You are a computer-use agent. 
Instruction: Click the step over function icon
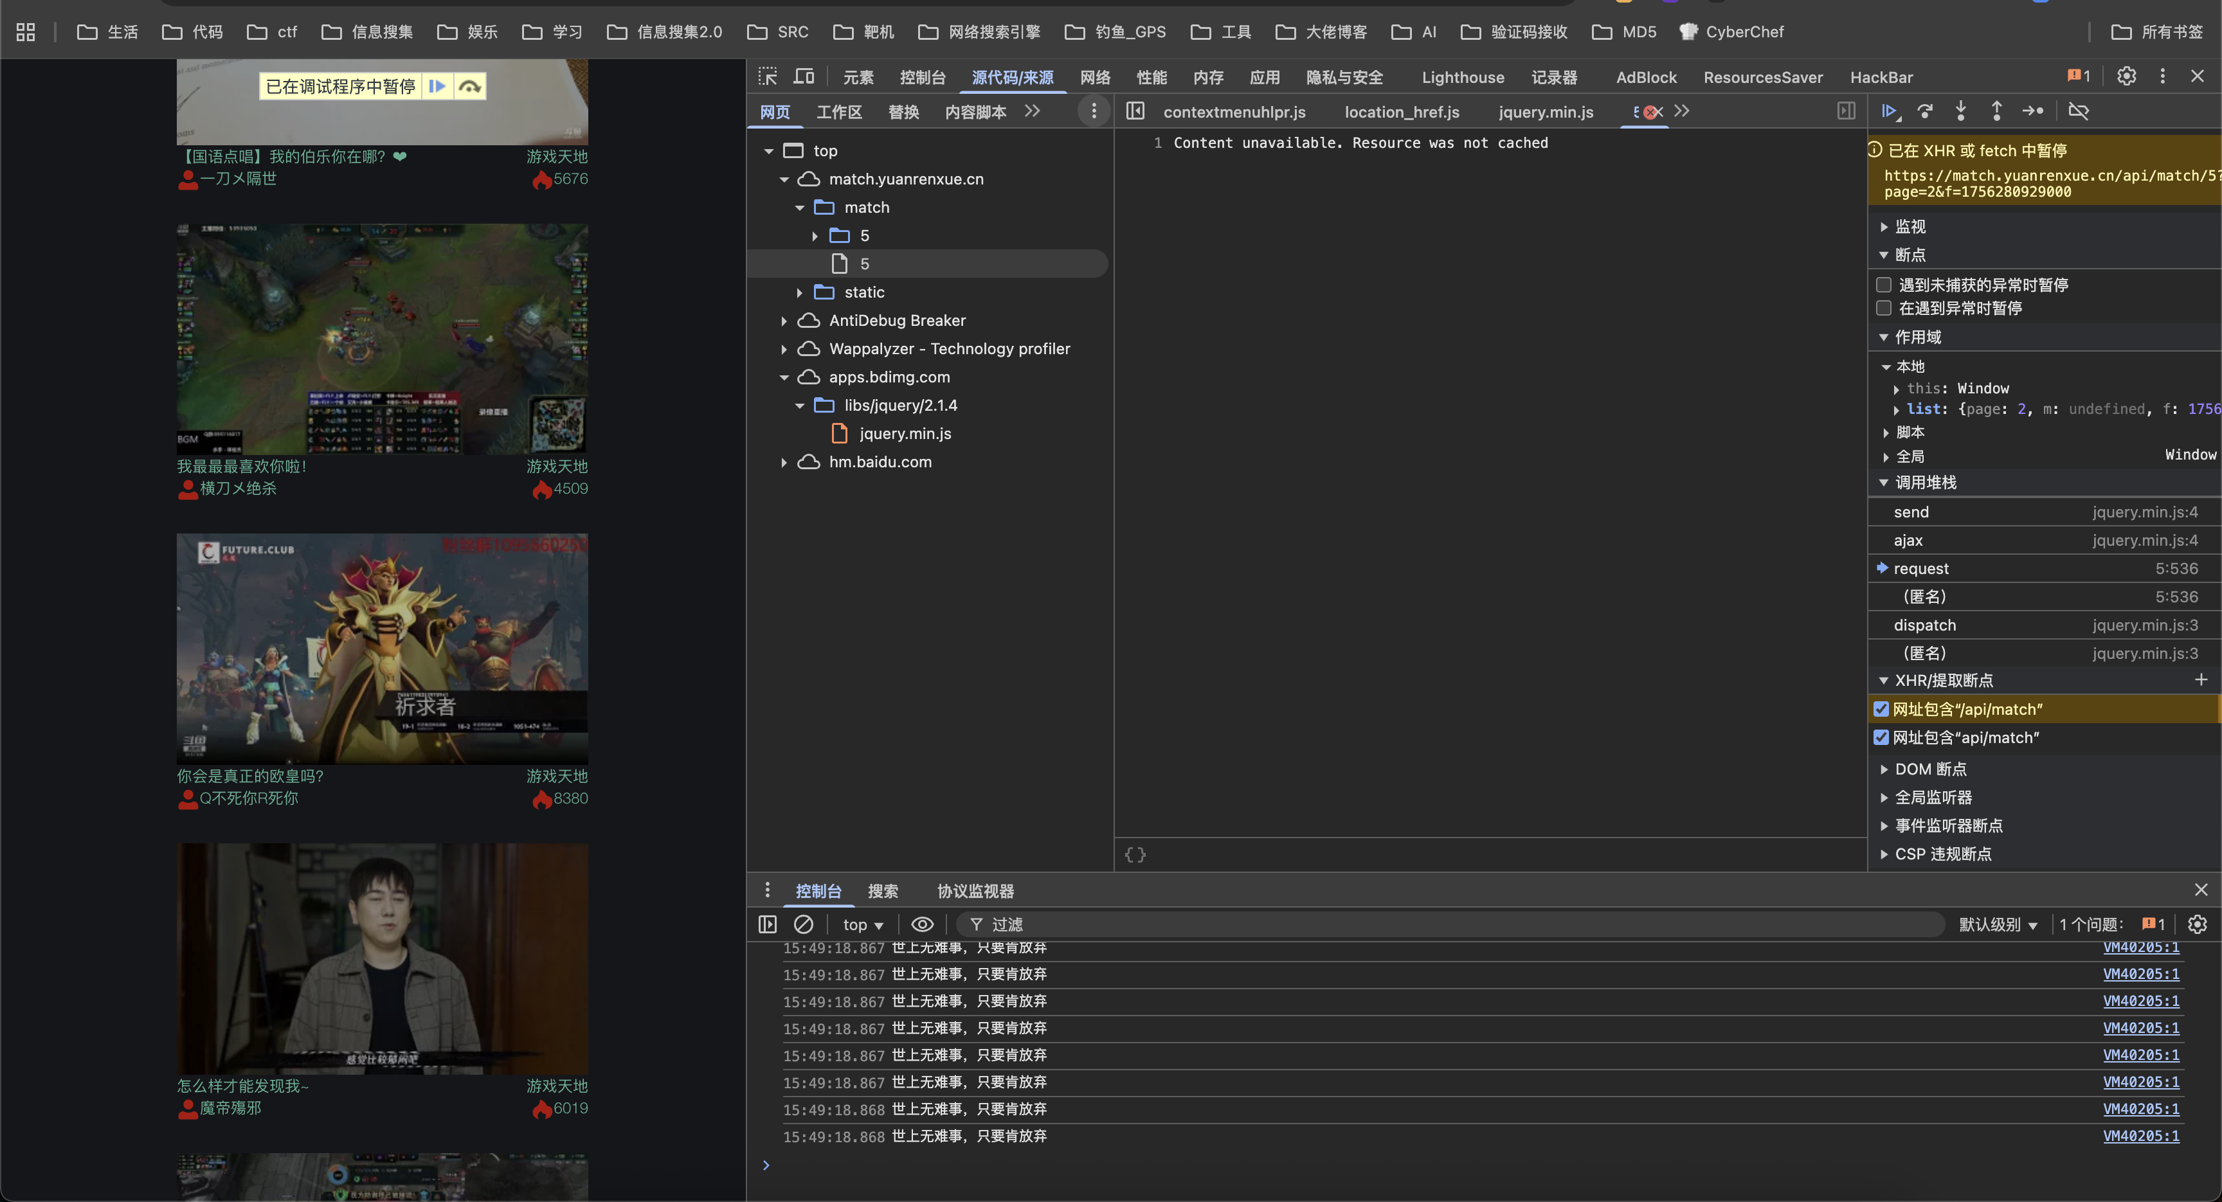(1924, 111)
